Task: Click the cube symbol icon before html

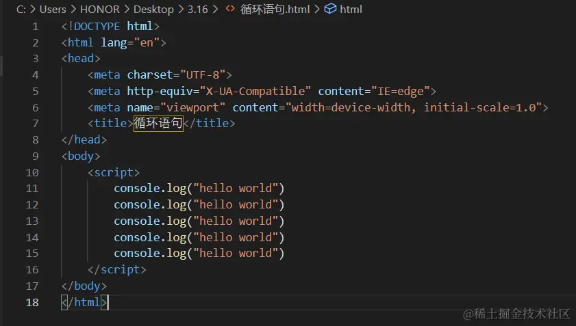Action: tap(330, 8)
